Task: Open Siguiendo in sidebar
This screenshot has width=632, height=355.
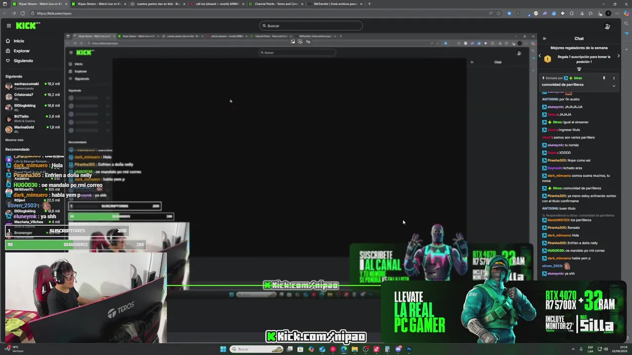Action: [x=23, y=61]
